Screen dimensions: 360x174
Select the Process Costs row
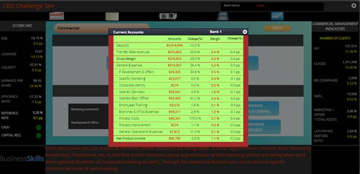point(179,119)
